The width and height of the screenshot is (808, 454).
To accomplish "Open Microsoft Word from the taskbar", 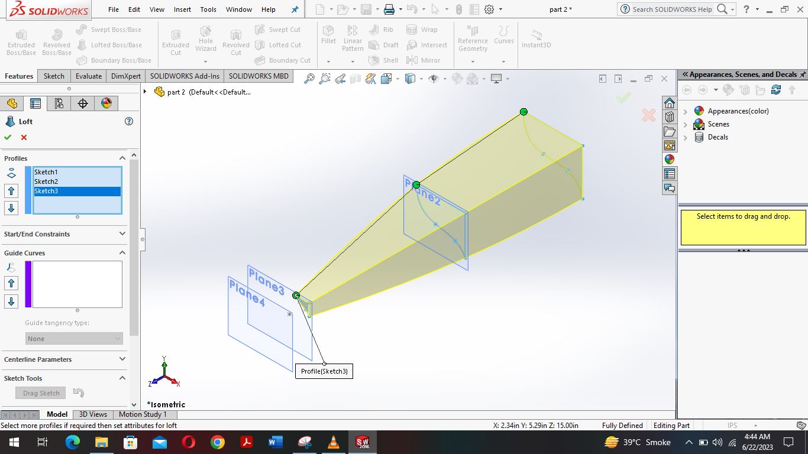I will (x=276, y=442).
